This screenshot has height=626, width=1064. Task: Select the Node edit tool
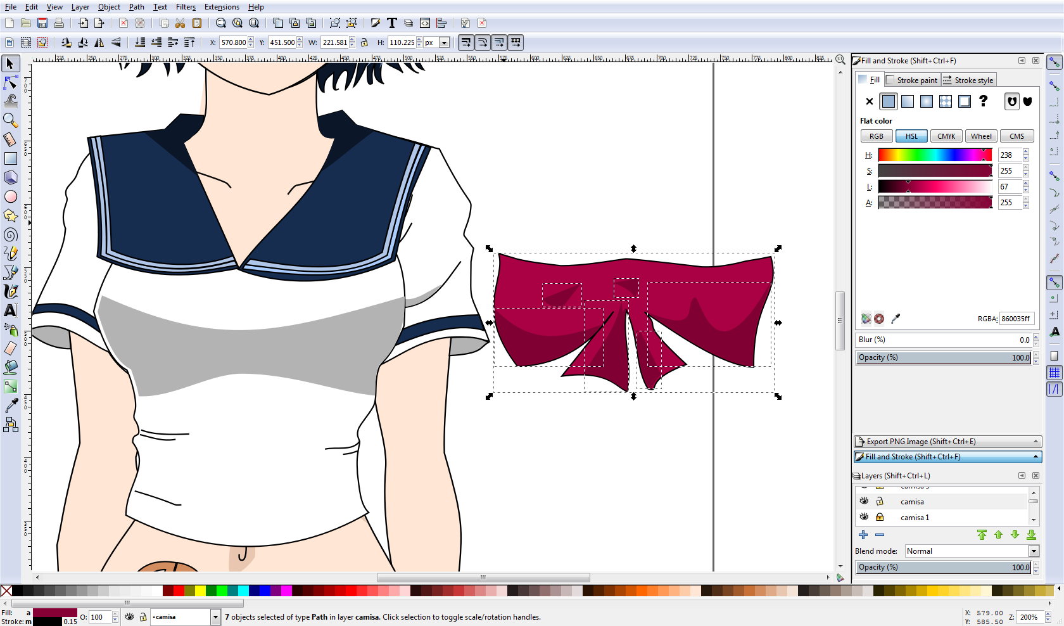[11, 82]
